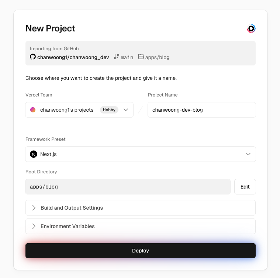
Task: Focus the Project Name input field
Action: point(201,110)
